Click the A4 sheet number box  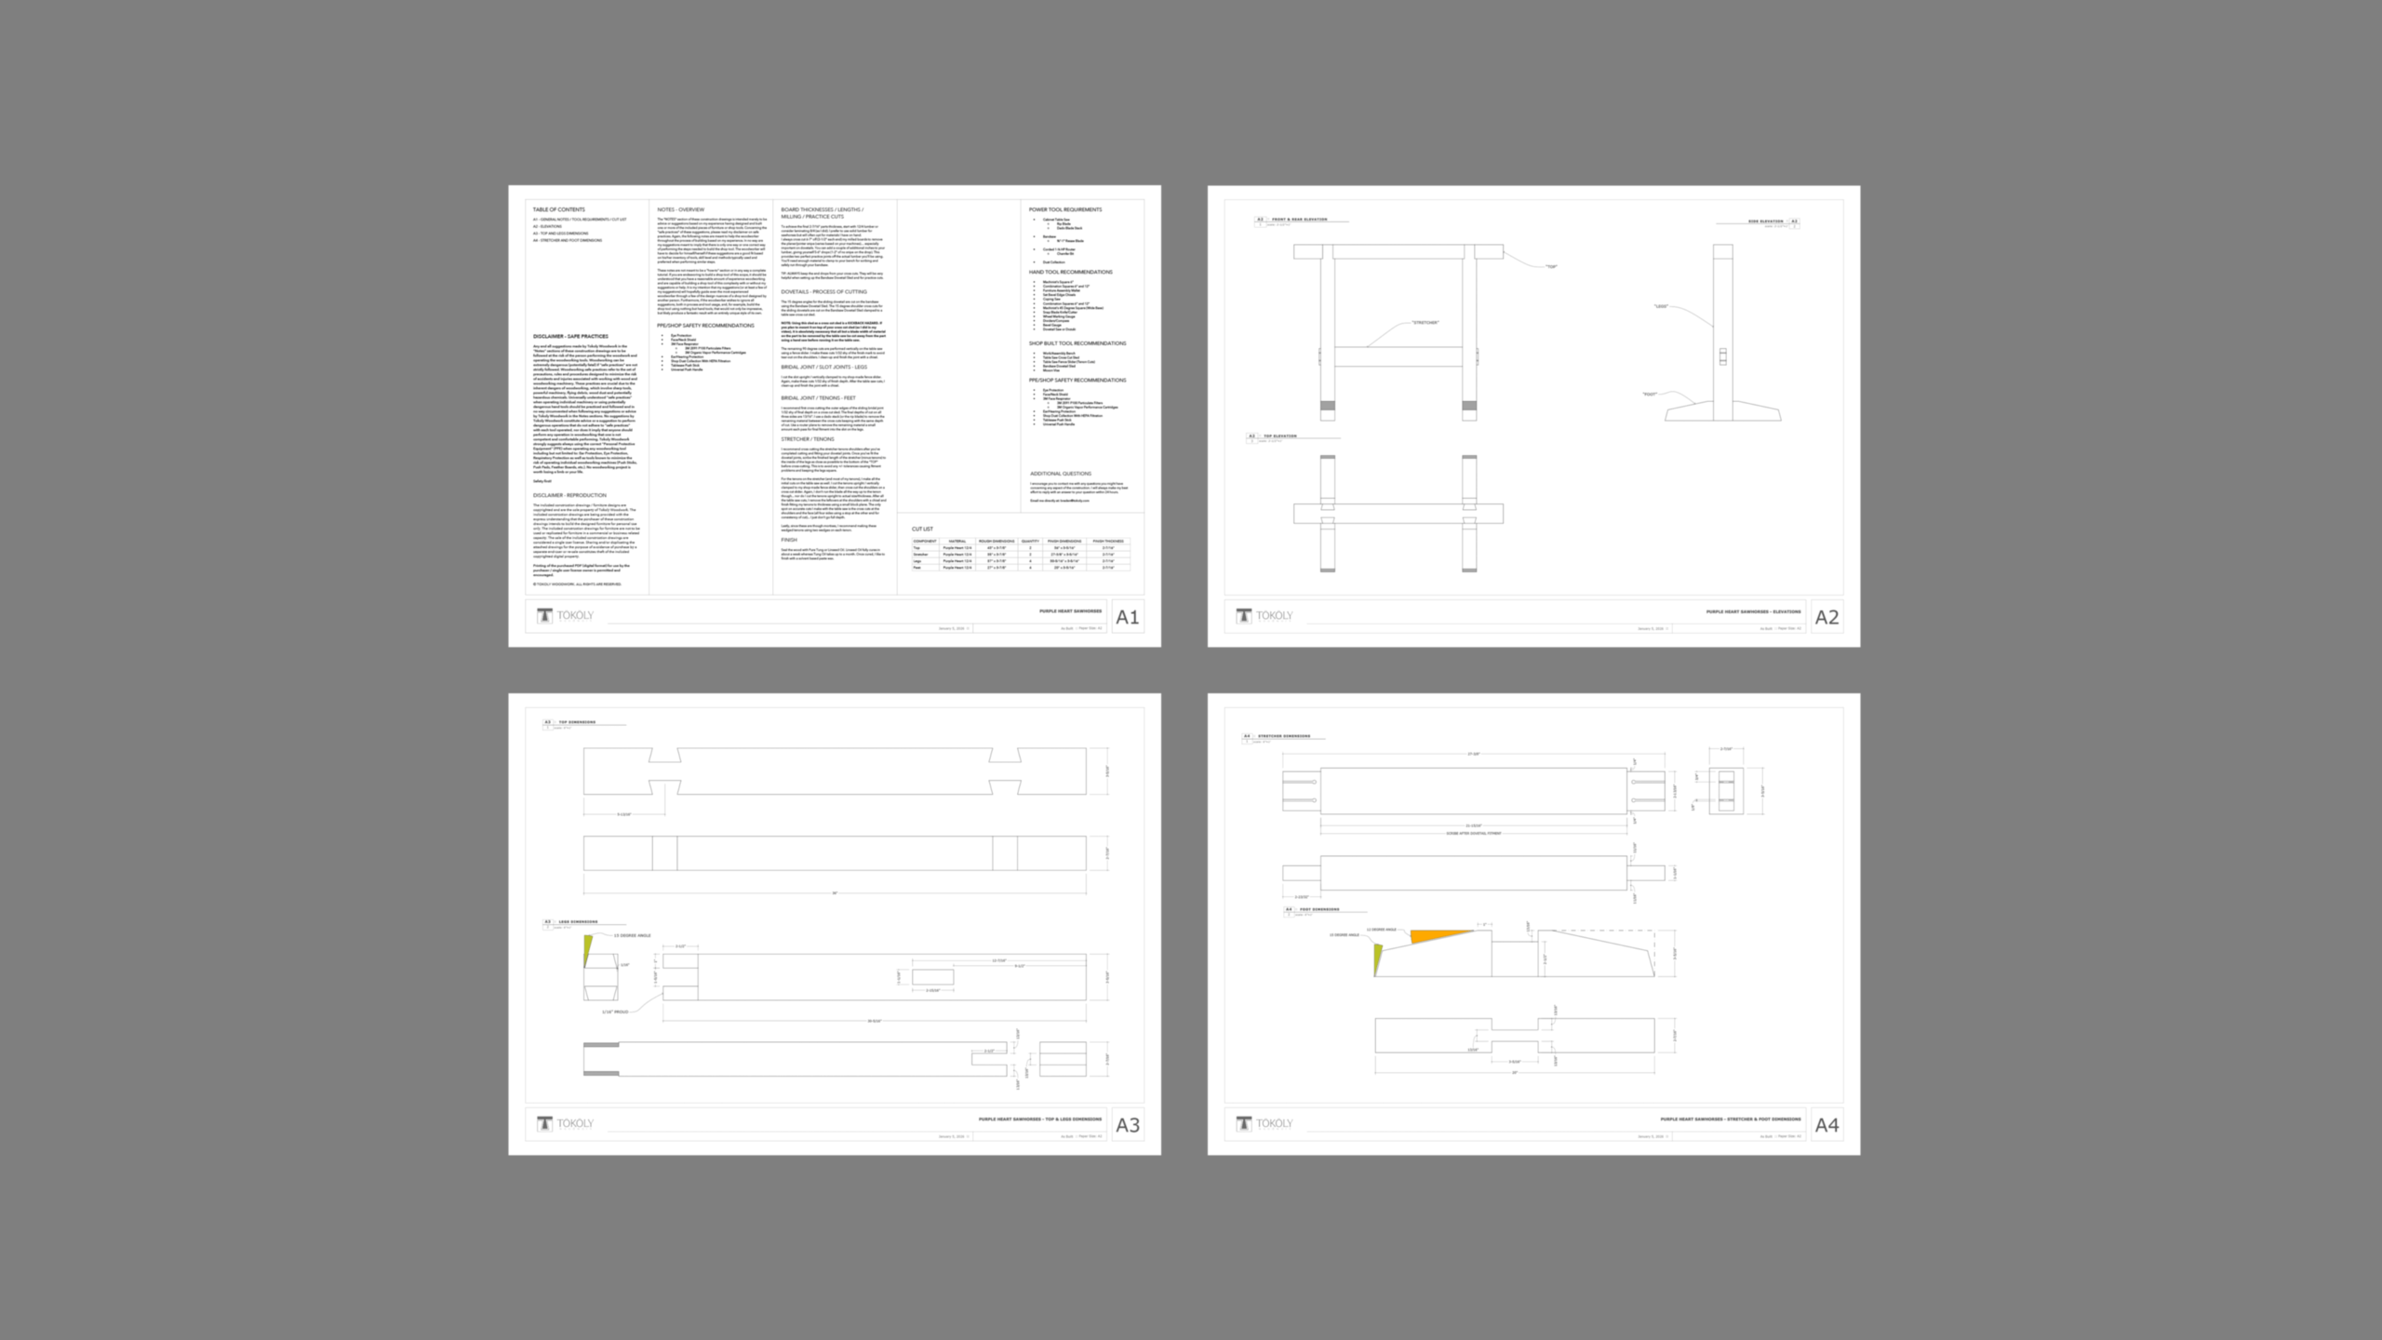1827,1125
